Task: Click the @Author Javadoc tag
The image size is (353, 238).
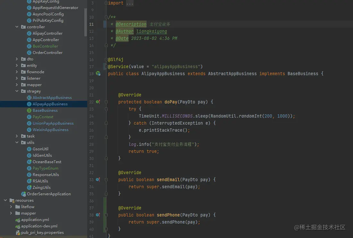Action: 124,31
